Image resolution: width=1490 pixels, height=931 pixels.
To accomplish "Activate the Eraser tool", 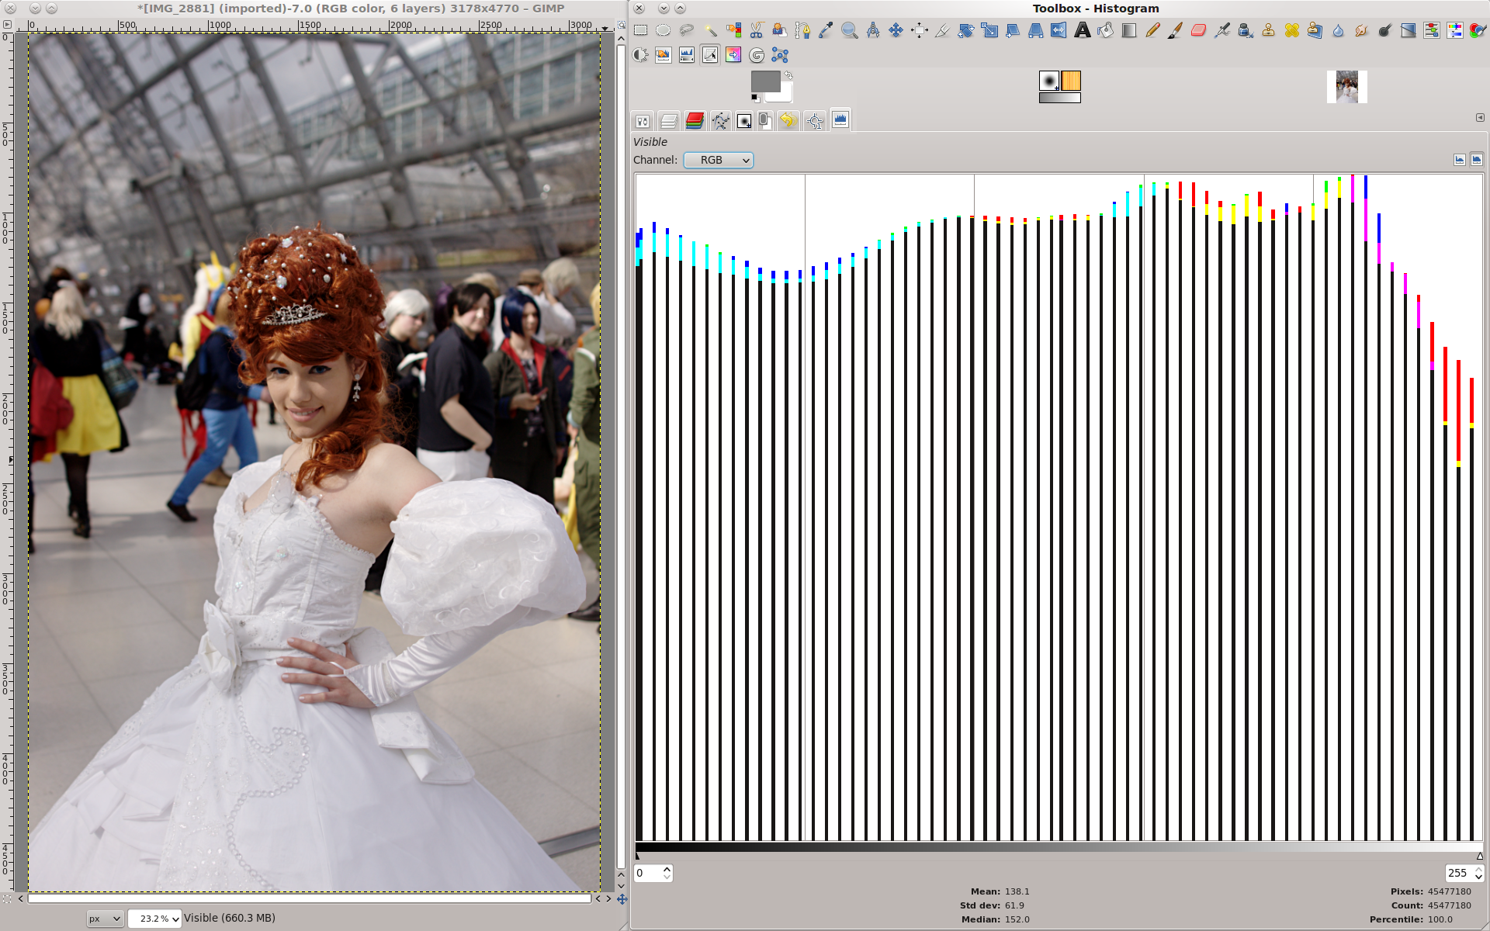I will [1198, 30].
